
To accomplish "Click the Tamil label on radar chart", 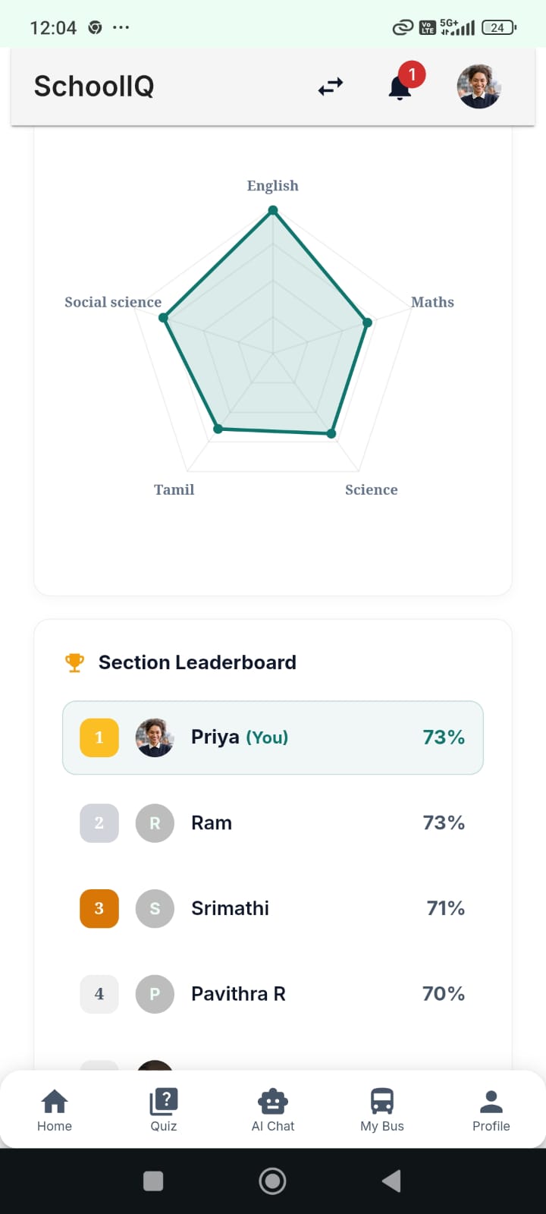I will point(174,489).
